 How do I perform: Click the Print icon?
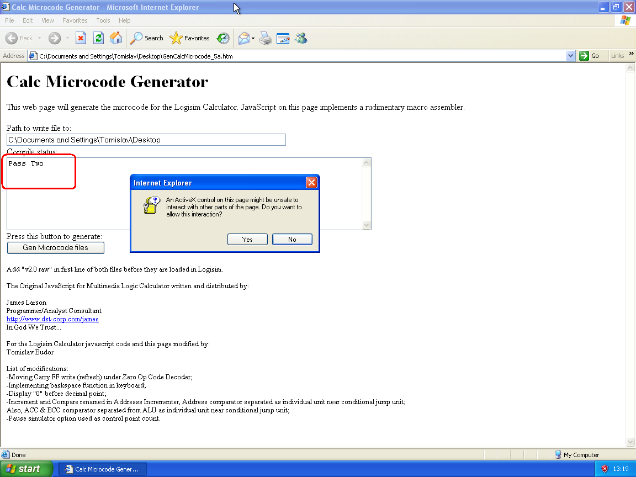[266, 38]
